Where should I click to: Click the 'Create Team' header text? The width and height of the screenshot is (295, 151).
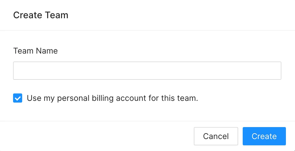coord(41,15)
